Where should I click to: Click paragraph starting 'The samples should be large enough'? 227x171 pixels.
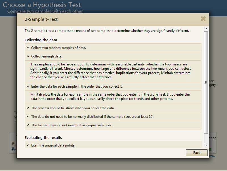click(x=111, y=71)
